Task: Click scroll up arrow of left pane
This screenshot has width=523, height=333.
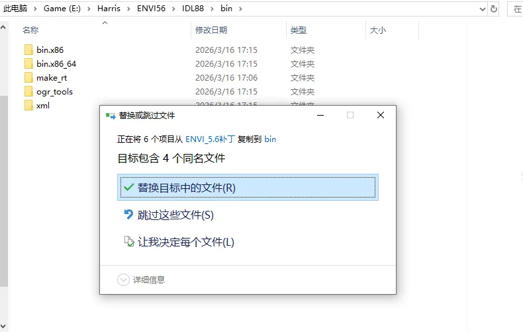Action: (3, 27)
